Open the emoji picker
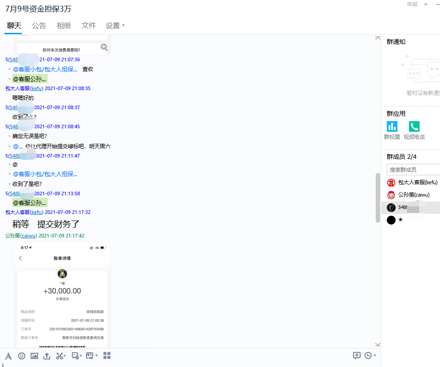440x367 pixels. [x=22, y=356]
